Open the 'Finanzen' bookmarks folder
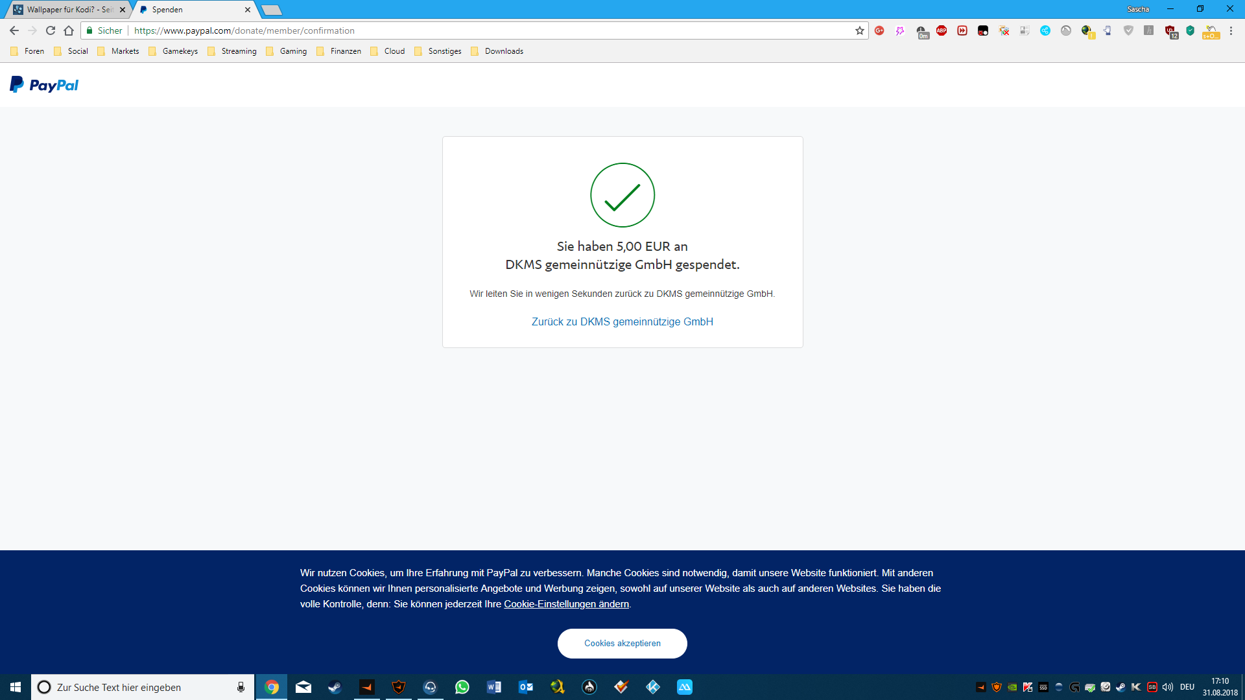This screenshot has height=700, width=1245. (x=338, y=51)
